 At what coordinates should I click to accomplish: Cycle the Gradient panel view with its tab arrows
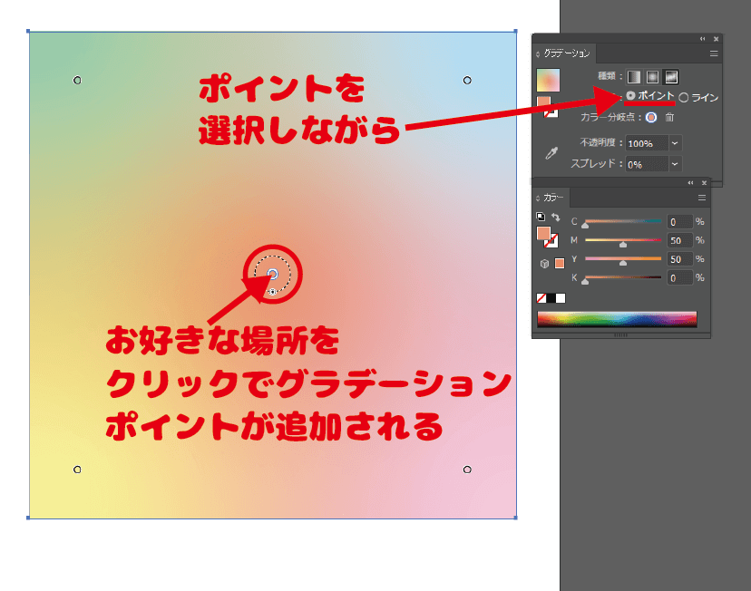coord(538,54)
